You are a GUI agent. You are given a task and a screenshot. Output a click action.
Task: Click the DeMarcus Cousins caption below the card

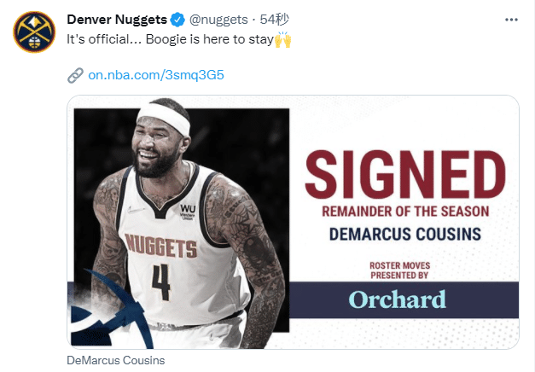[x=116, y=360]
